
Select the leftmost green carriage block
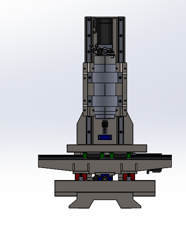[x=85, y=155]
